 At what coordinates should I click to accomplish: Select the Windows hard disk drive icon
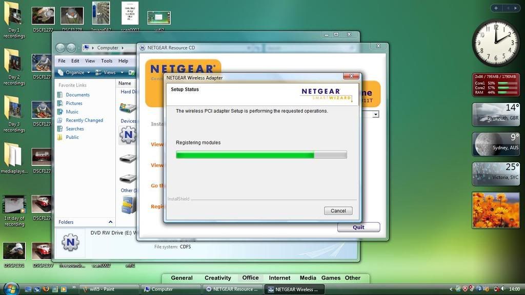tap(128, 108)
